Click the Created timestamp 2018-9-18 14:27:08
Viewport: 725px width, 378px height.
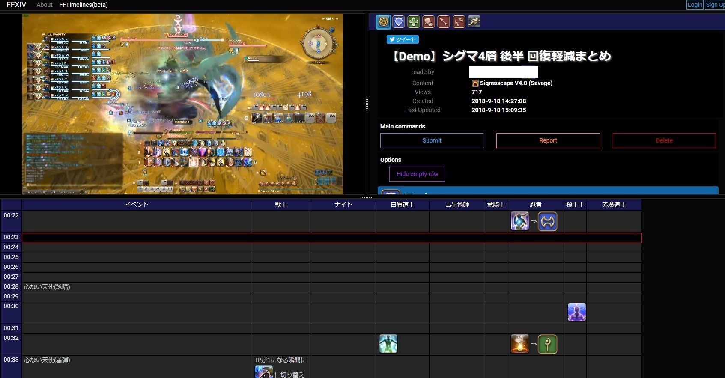click(x=499, y=101)
